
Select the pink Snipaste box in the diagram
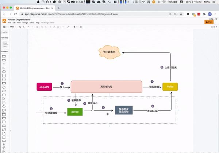pos(45,87)
